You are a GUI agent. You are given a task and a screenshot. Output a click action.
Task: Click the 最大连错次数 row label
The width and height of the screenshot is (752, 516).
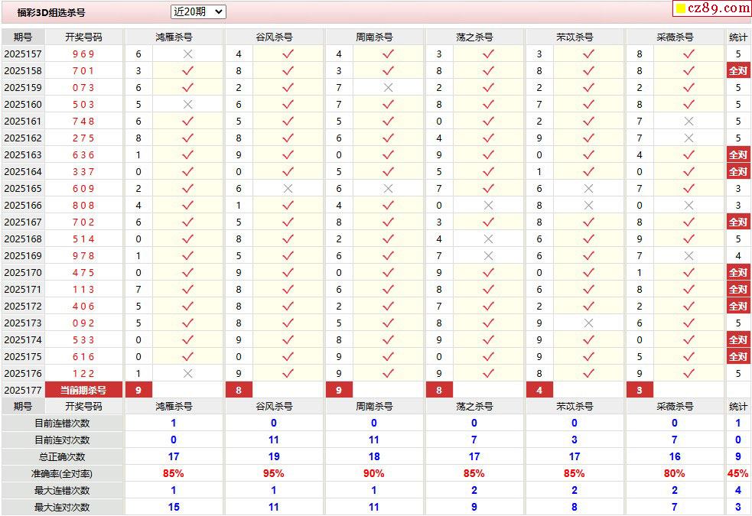[x=62, y=491]
